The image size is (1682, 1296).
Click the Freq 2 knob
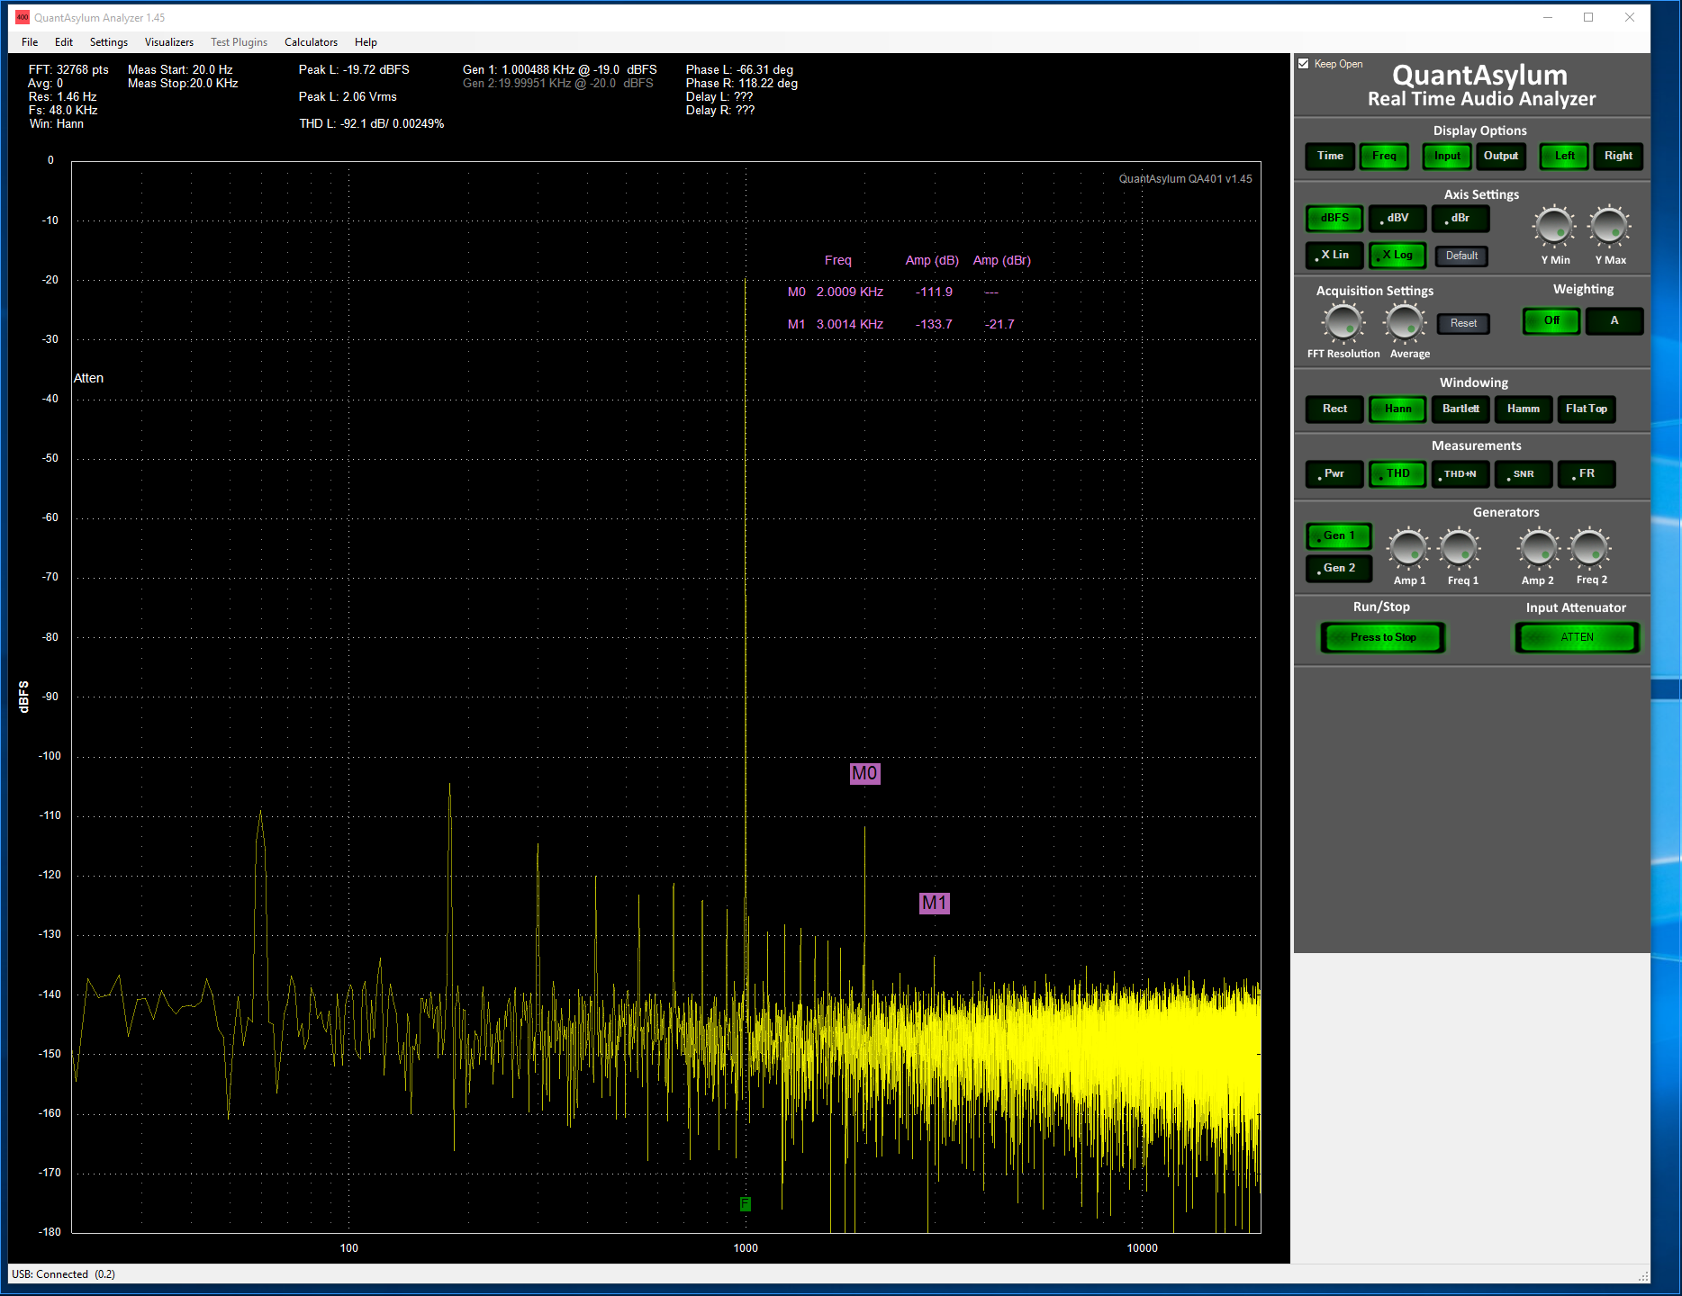(1590, 547)
